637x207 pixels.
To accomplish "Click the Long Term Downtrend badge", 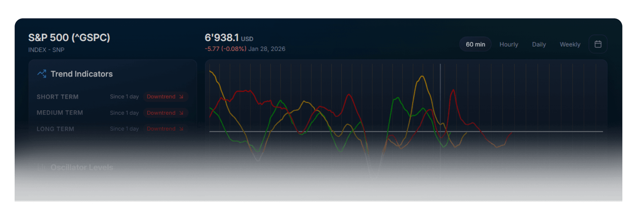I will coord(165,128).
